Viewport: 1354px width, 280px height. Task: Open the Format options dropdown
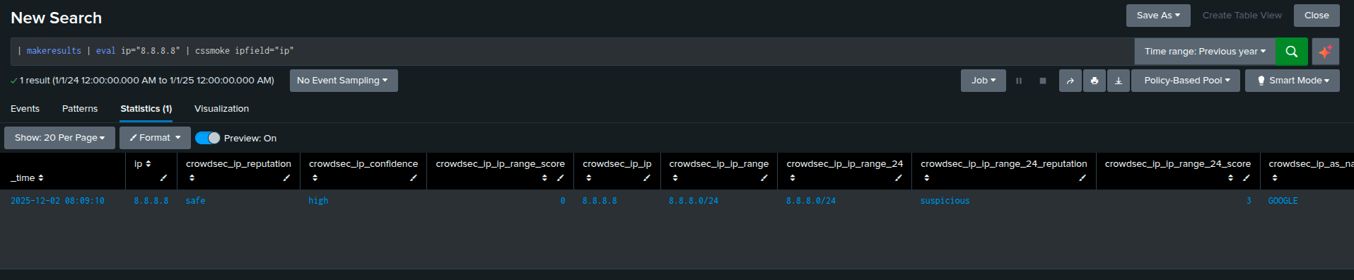[155, 138]
